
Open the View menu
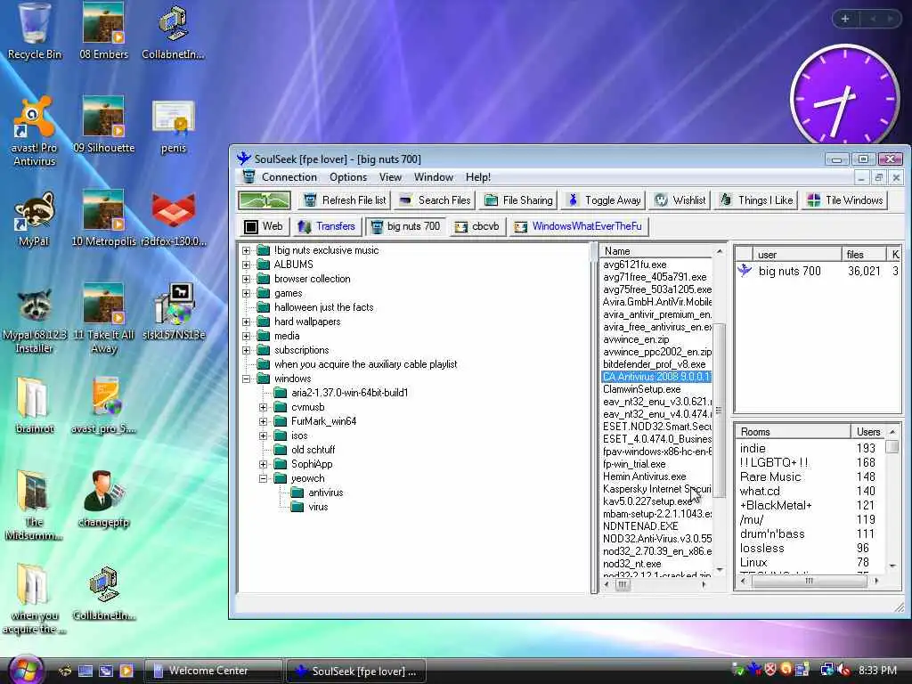point(390,177)
